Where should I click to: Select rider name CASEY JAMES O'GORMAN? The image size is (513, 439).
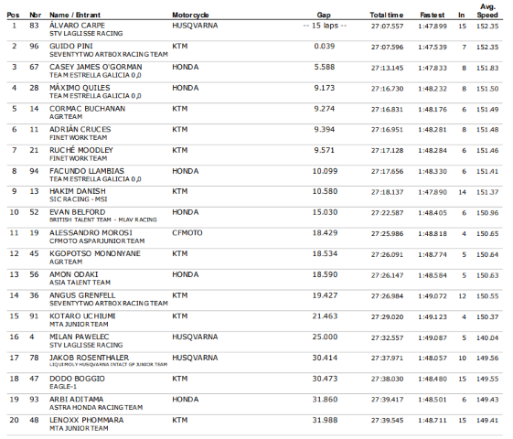pyautogui.click(x=95, y=67)
